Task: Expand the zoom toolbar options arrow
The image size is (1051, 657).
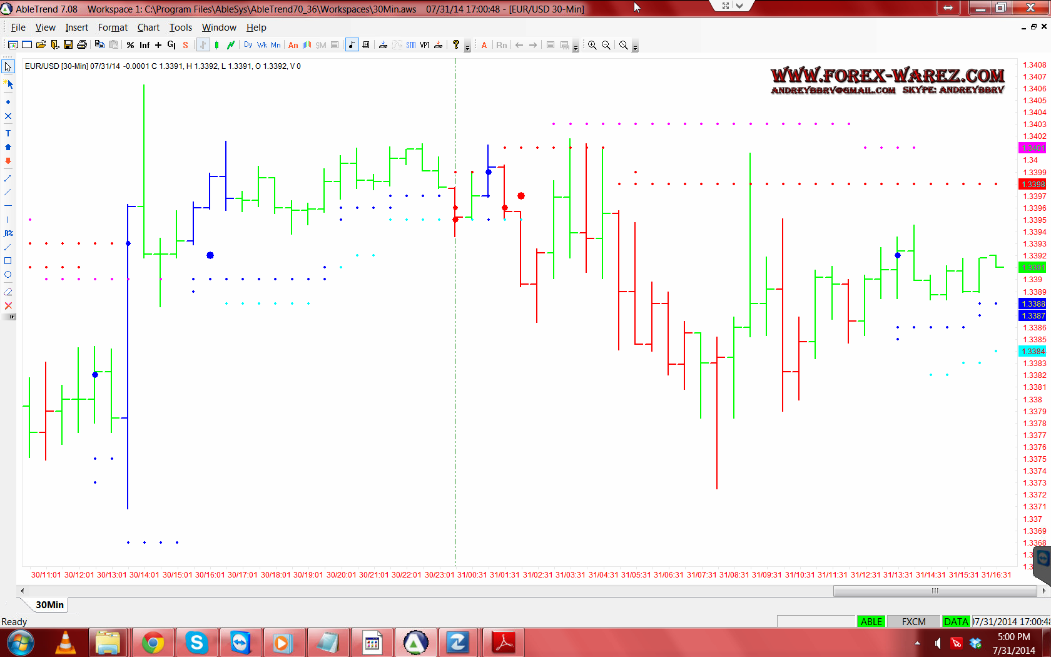Action: [x=635, y=48]
